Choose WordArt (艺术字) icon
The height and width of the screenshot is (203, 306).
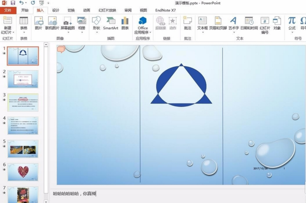click(233, 21)
